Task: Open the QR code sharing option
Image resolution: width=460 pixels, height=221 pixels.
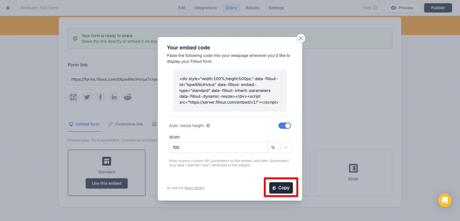Action: [73, 97]
